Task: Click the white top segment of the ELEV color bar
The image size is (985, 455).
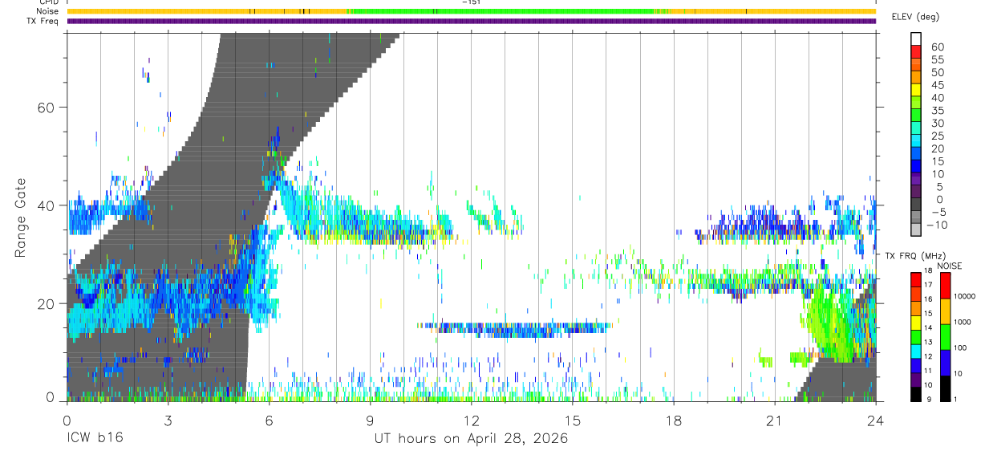Action: click(916, 37)
